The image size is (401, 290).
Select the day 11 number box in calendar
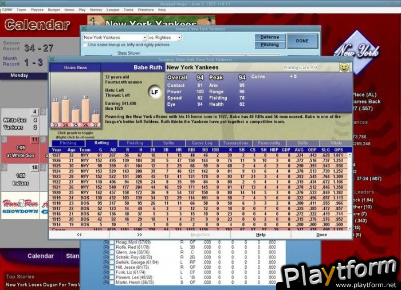tap(34, 140)
